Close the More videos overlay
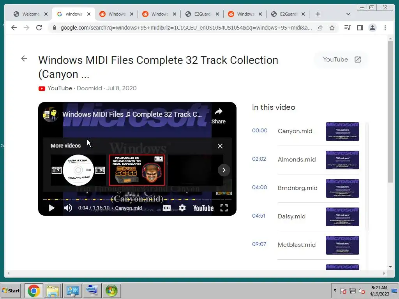 tap(220, 146)
